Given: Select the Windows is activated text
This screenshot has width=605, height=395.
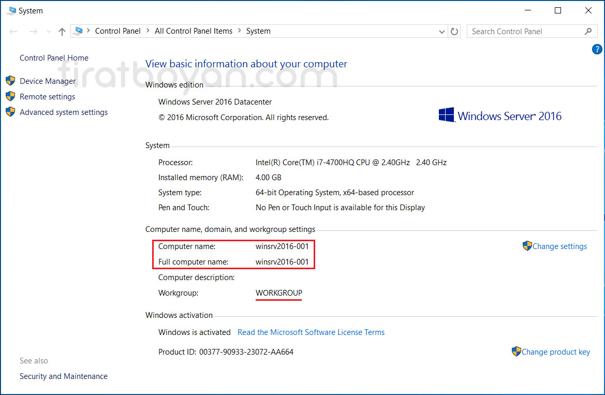Looking at the screenshot, I should coord(194,332).
